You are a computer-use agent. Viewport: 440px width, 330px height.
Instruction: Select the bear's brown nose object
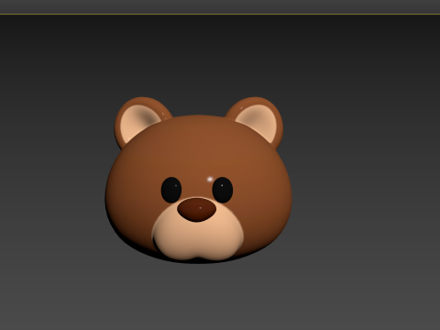197,210
